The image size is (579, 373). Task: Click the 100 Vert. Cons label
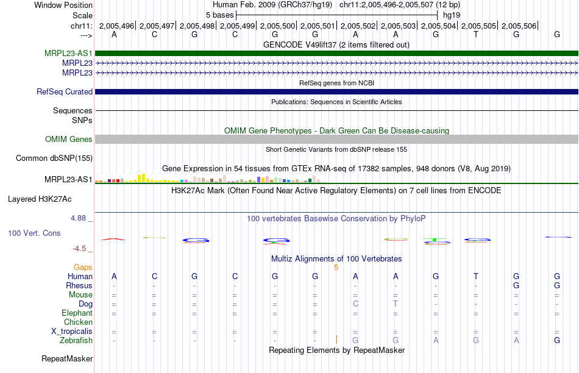click(34, 233)
